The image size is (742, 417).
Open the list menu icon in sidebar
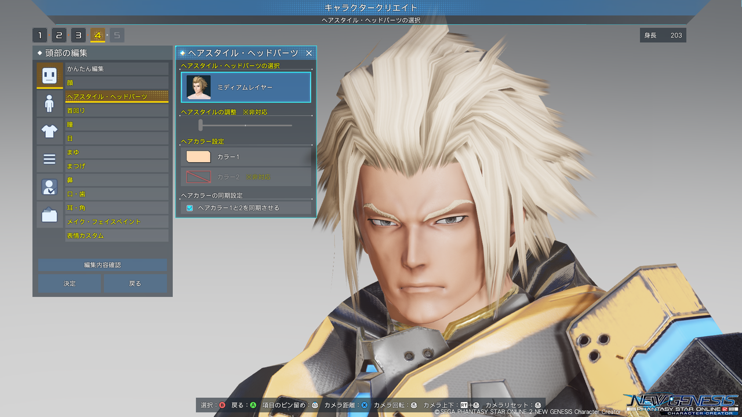[x=49, y=159]
